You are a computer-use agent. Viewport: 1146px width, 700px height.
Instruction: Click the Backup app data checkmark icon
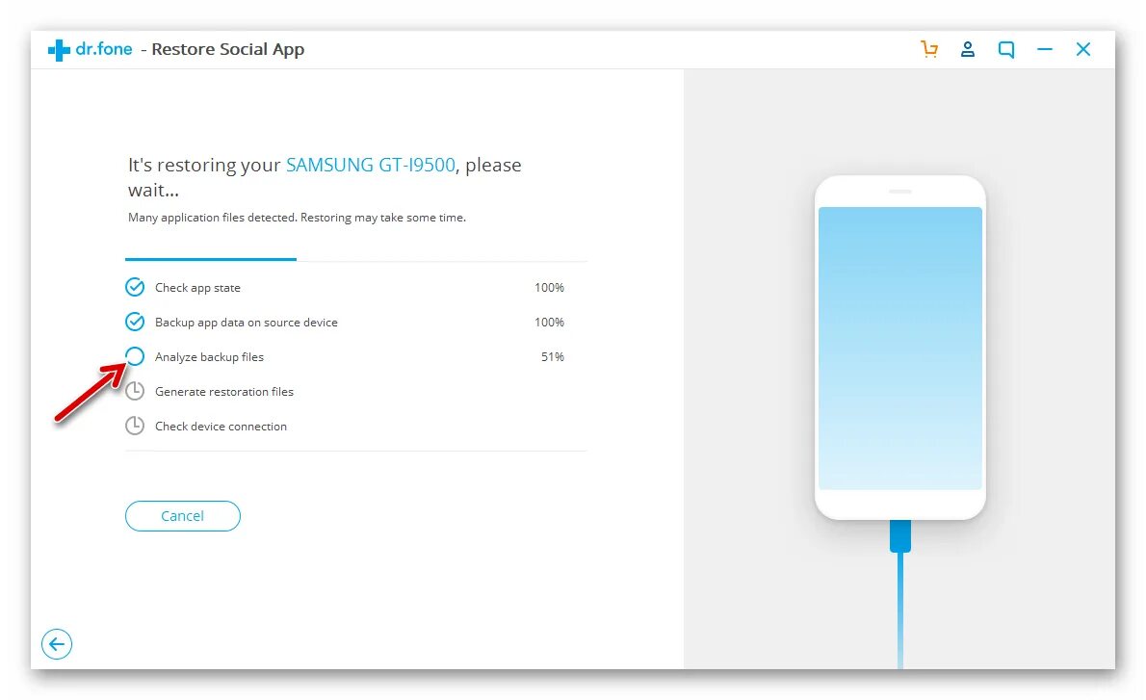click(135, 322)
